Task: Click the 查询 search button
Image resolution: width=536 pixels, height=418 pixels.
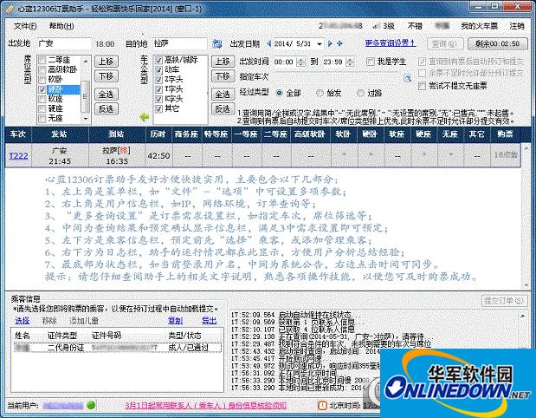Action: (445, 44)
